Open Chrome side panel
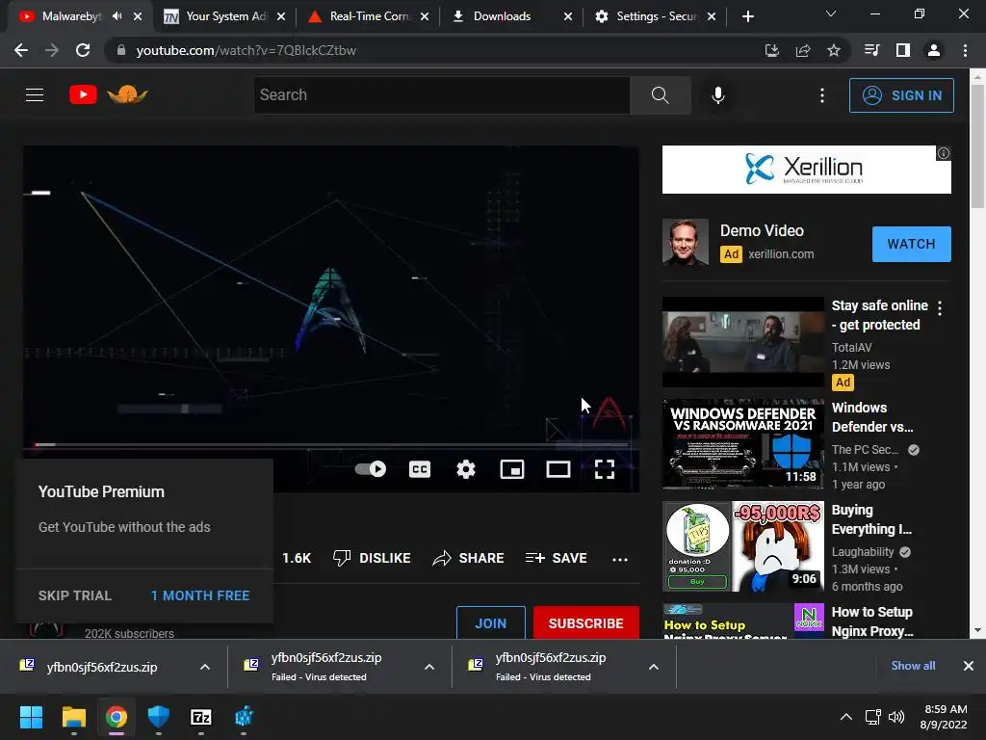This screenshot has width=986, height=740. (903, 50)
